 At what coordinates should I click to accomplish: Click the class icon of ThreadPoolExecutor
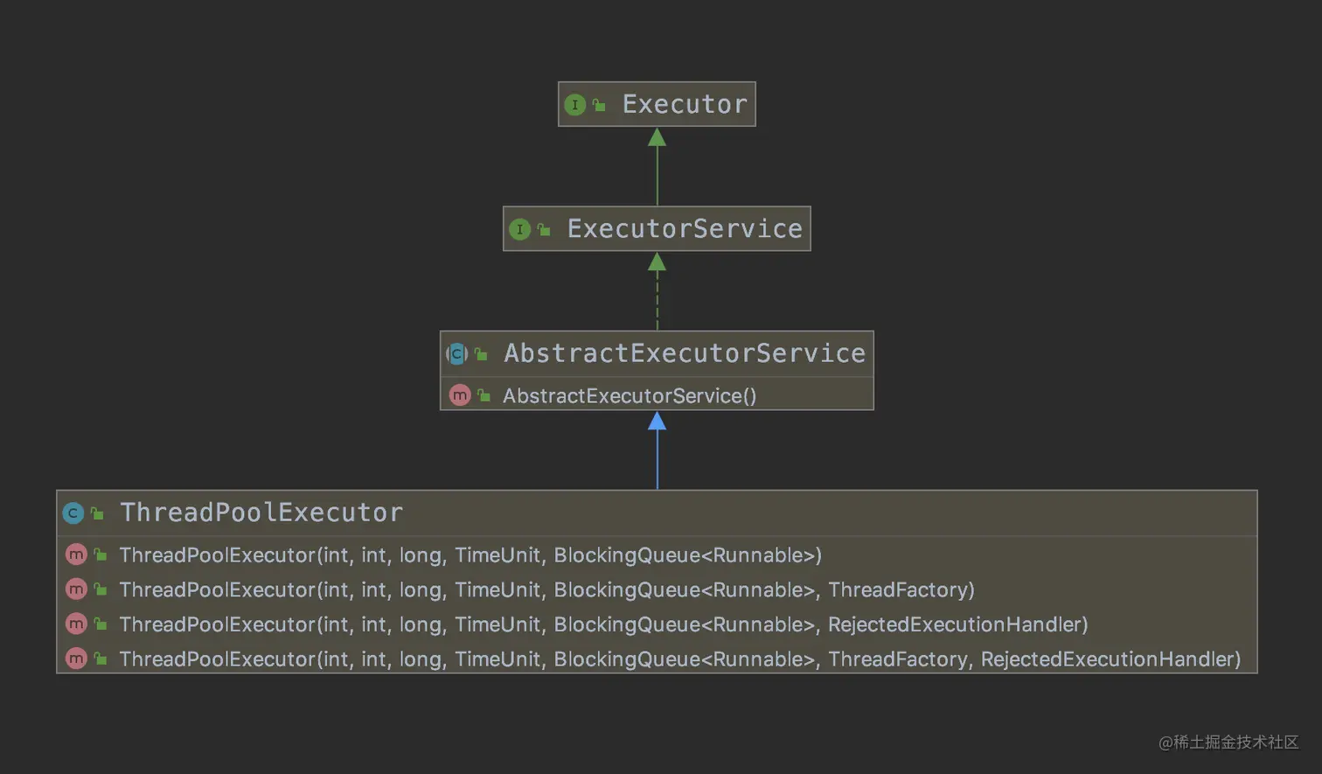(73, 513)
